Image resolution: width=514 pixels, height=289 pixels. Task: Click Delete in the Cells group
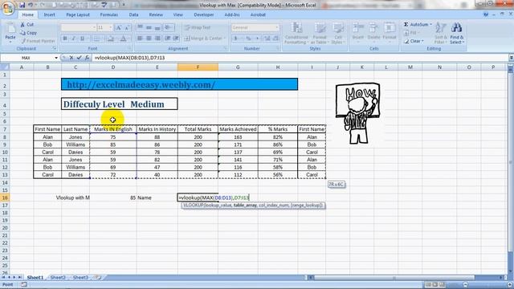373,33
